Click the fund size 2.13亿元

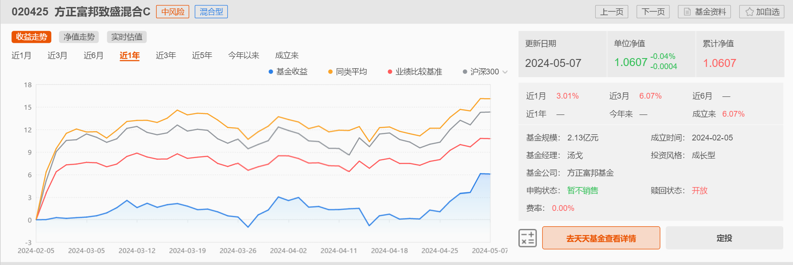pos(583,138)
